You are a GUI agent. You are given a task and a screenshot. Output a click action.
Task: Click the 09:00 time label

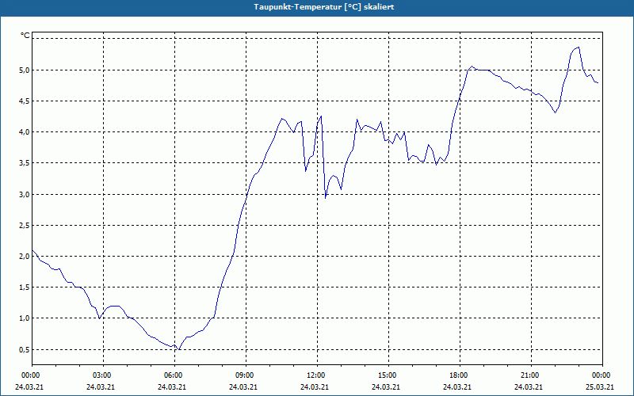coord(245,375)
